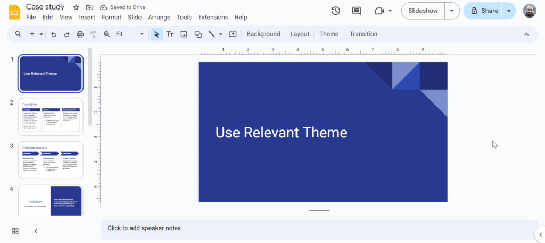Open the comments panel icon
The width and height of the screenshot is (545, 243).
[x=357, y=11]
